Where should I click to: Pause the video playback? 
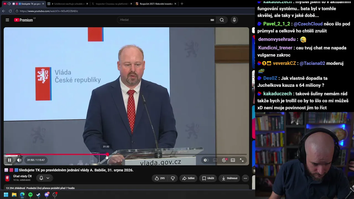tap(9, 160)
